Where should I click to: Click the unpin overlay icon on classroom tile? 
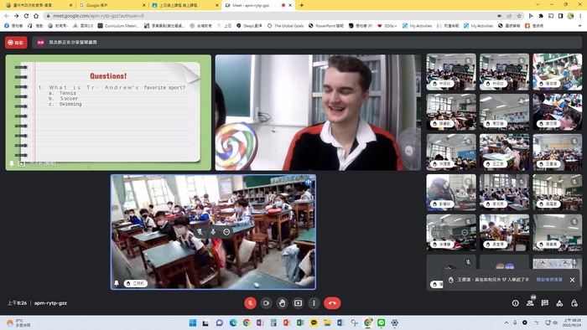[200, 232]
